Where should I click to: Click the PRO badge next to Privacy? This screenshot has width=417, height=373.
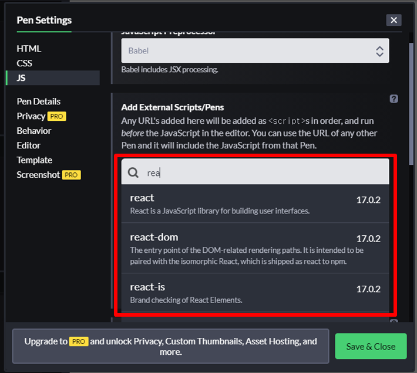[56, 116]
